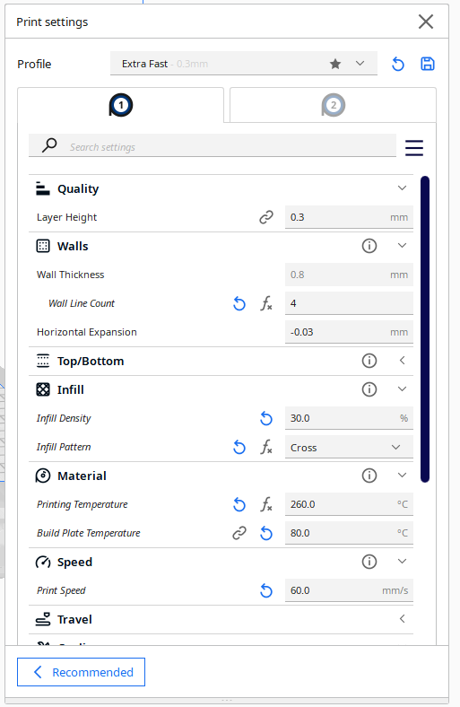Collapse the Quality section

click(221, 188)
